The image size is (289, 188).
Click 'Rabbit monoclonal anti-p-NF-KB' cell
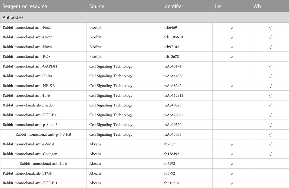pos(43,134)
